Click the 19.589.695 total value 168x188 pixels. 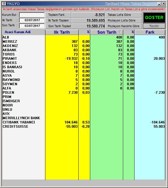96,20
